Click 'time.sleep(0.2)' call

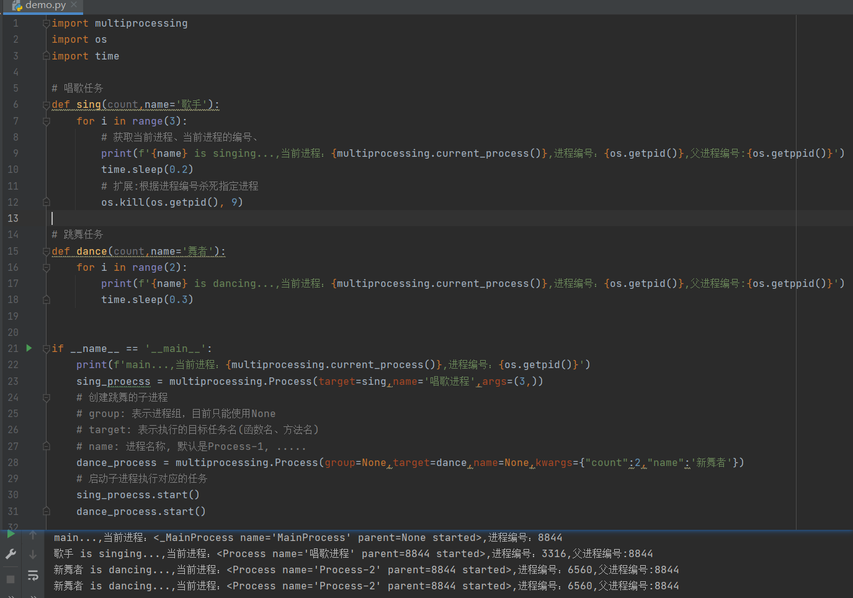click(147, 169)
